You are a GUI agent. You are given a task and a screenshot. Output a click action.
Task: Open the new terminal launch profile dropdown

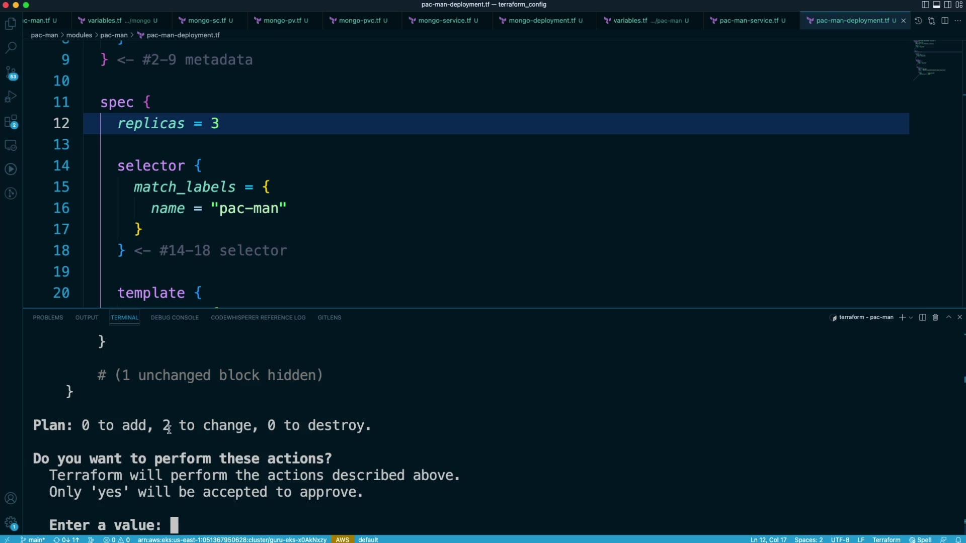click(x=911, y=318)
